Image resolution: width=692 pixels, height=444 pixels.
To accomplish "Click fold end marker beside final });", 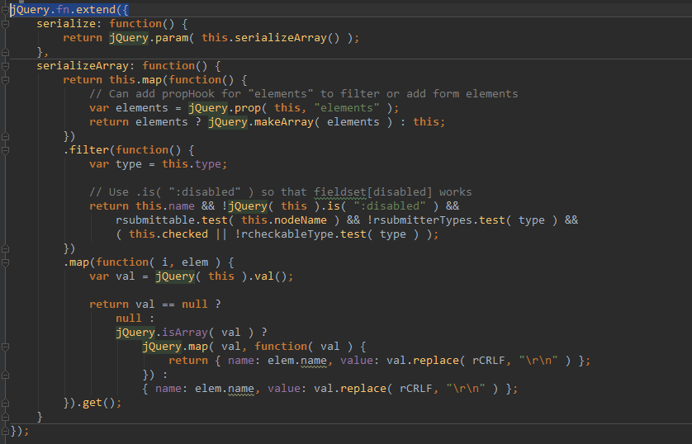I will 5,431.
